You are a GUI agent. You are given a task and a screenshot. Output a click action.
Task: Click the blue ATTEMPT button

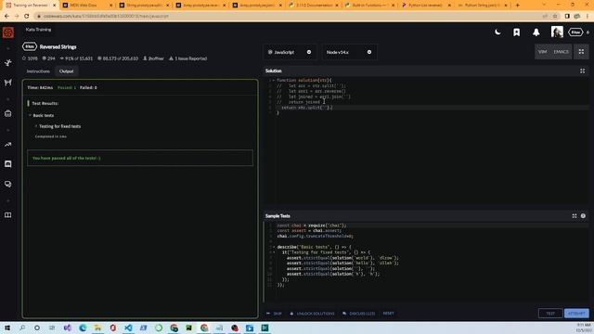pyautogui.click(x=576, y=314)
